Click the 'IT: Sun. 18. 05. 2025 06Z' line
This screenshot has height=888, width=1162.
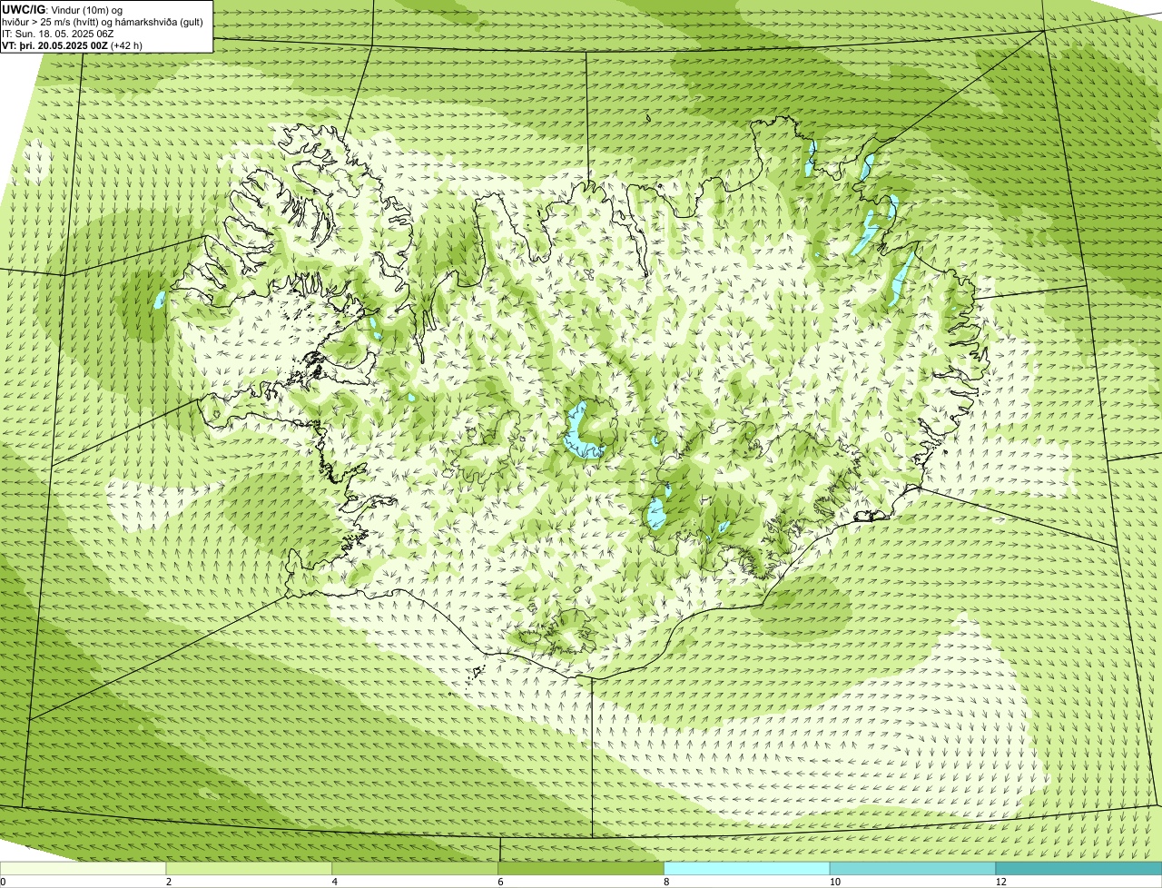click(x=56, y=33)
